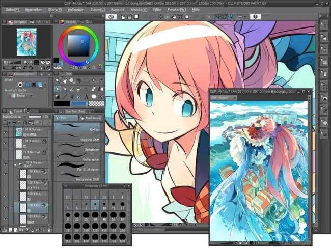Collapse left palette dock with double arrow
331x248 pixels.
51,16
